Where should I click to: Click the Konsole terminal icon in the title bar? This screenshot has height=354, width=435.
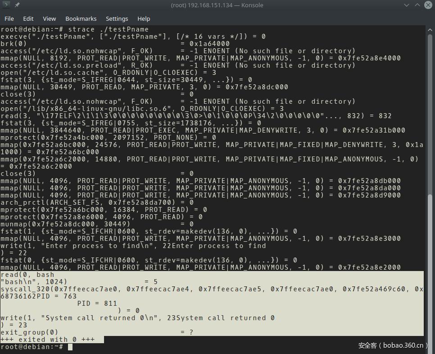(6, 5)
